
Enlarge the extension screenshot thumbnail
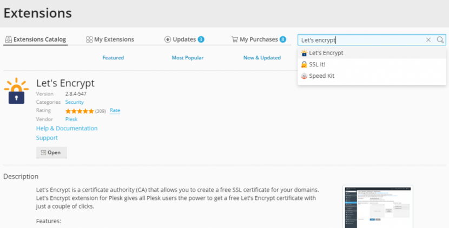(378, 206)
